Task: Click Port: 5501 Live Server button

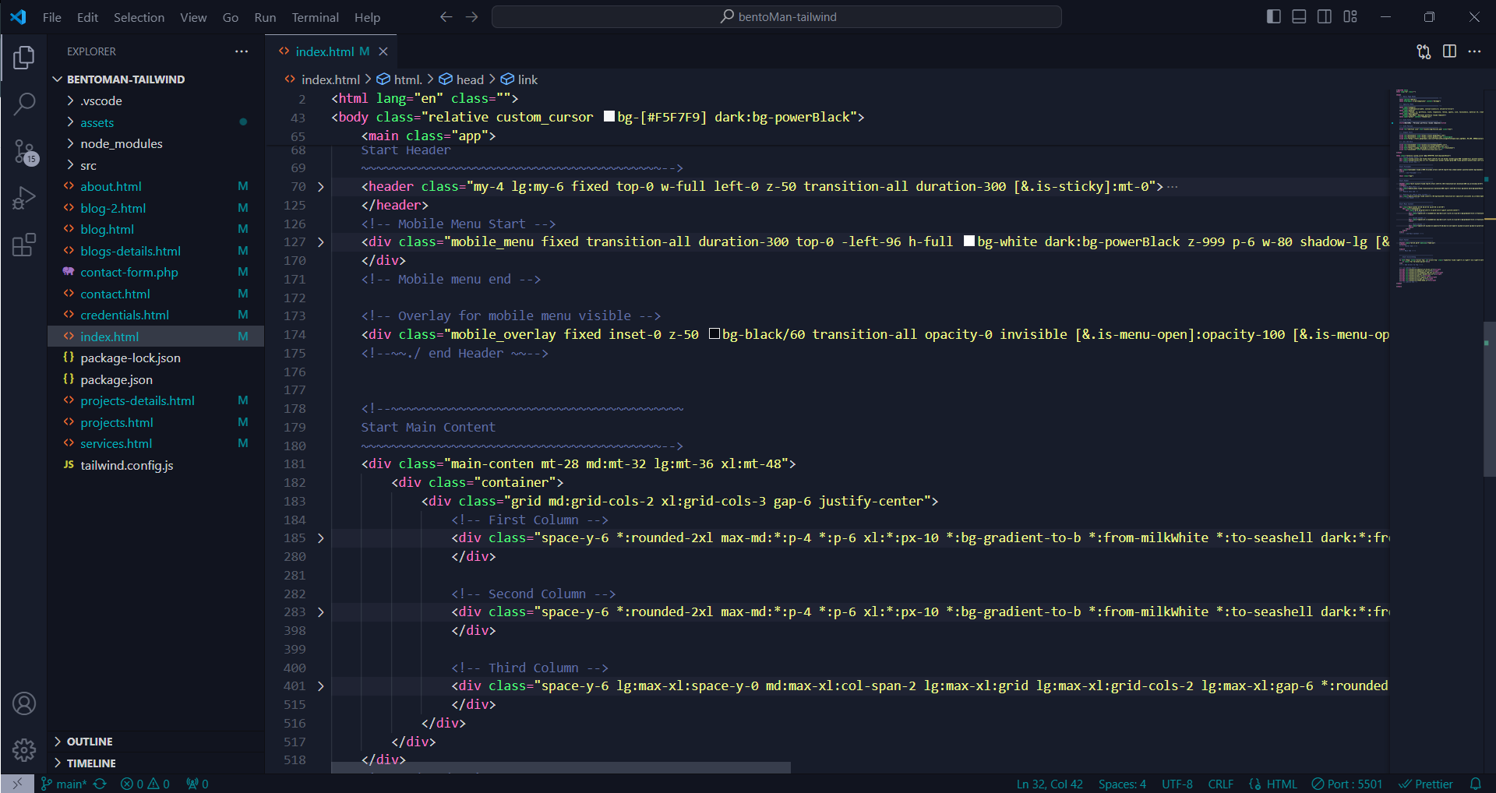Action: (1347, 784)
